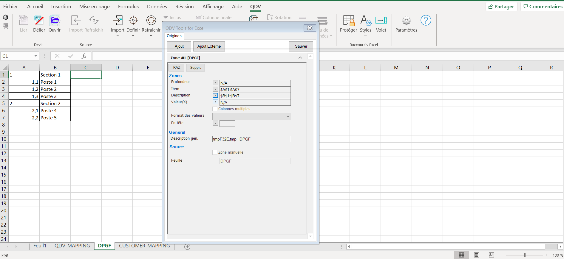Viewport: 564px width, 259px height.
Task: Switch to Page Break Preview icon
Action: click(x=492, y=255)
